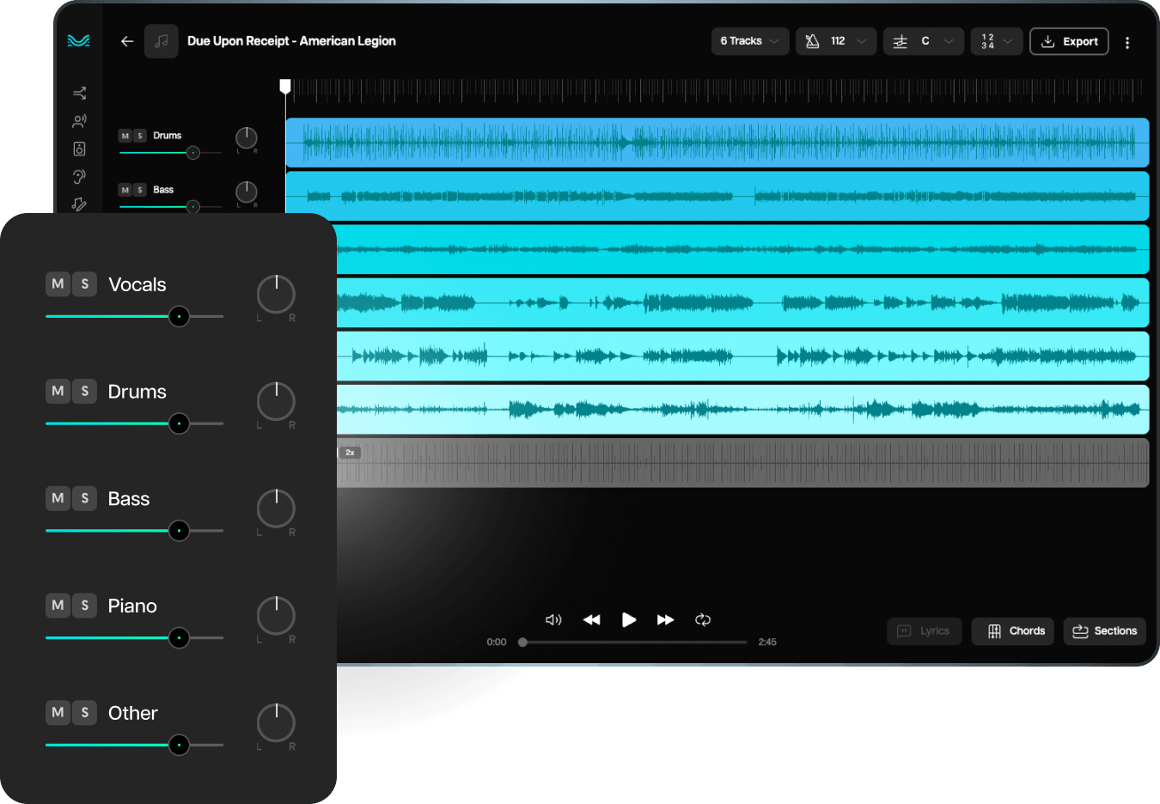Click the rewind icon

591,619
